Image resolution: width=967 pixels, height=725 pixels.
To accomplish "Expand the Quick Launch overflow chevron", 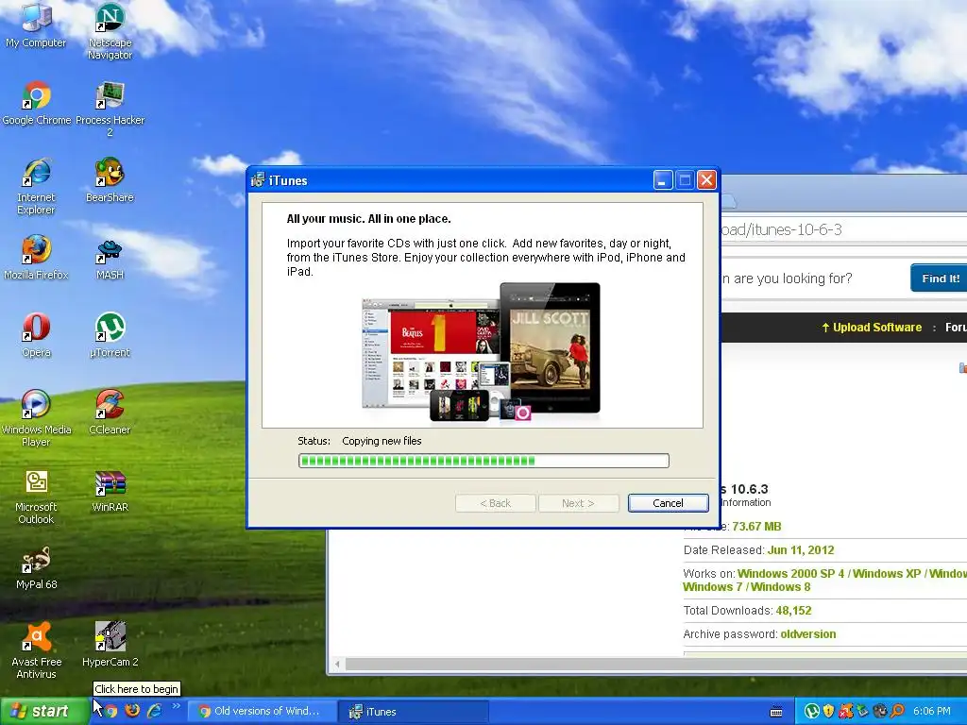I will pyautogui.click(x=177, y=706).
